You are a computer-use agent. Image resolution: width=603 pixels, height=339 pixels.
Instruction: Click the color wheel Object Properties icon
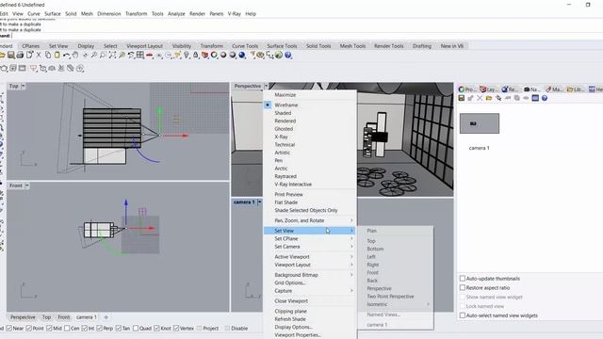coord(214,55)
